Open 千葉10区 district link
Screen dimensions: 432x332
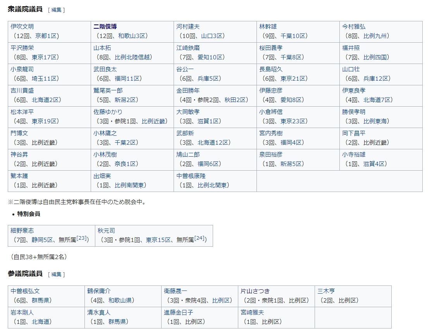[x=293, y=36]
